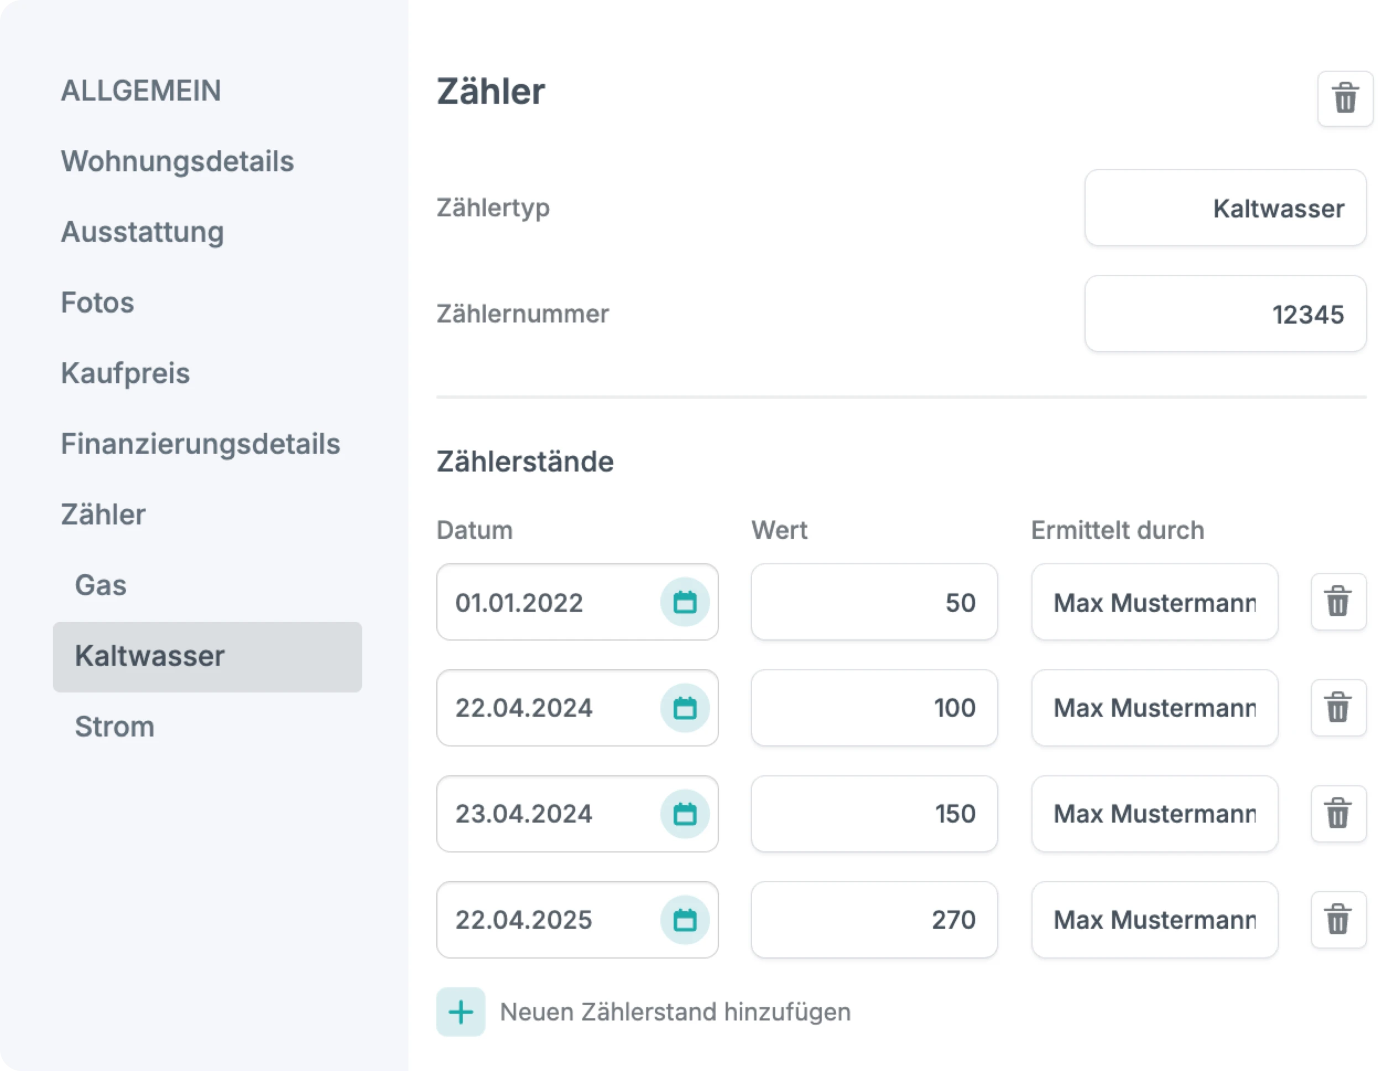This screenshot has width=1397, height=1072.
Task: Edit the date field 01.01.2022
Action: pyautogui.click(x=577, y=602)
